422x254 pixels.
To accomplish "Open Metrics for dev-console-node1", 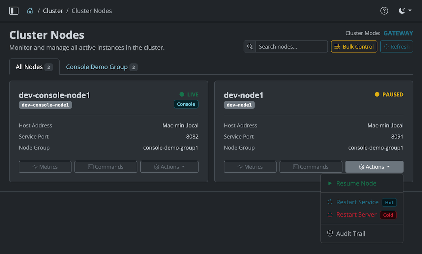I will point(45,167).
